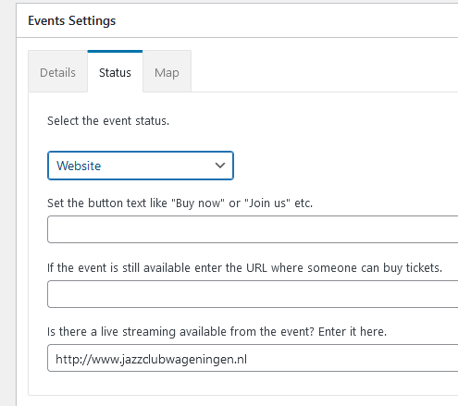Select the Status tab
Screen dimensions: 458x406
(x=115, y=71)
